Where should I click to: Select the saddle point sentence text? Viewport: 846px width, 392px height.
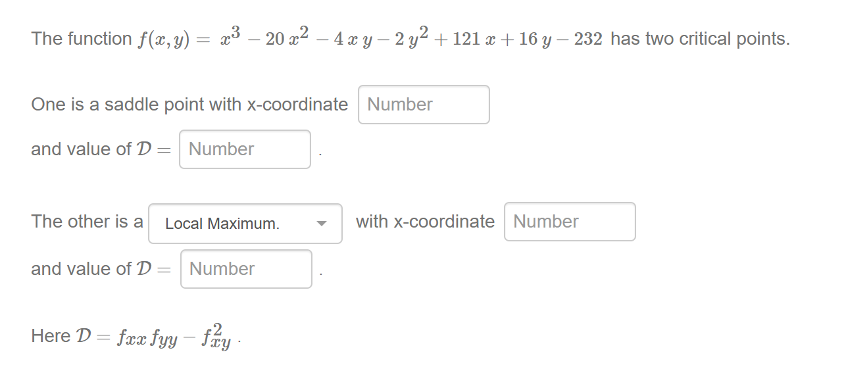[189, 104]
